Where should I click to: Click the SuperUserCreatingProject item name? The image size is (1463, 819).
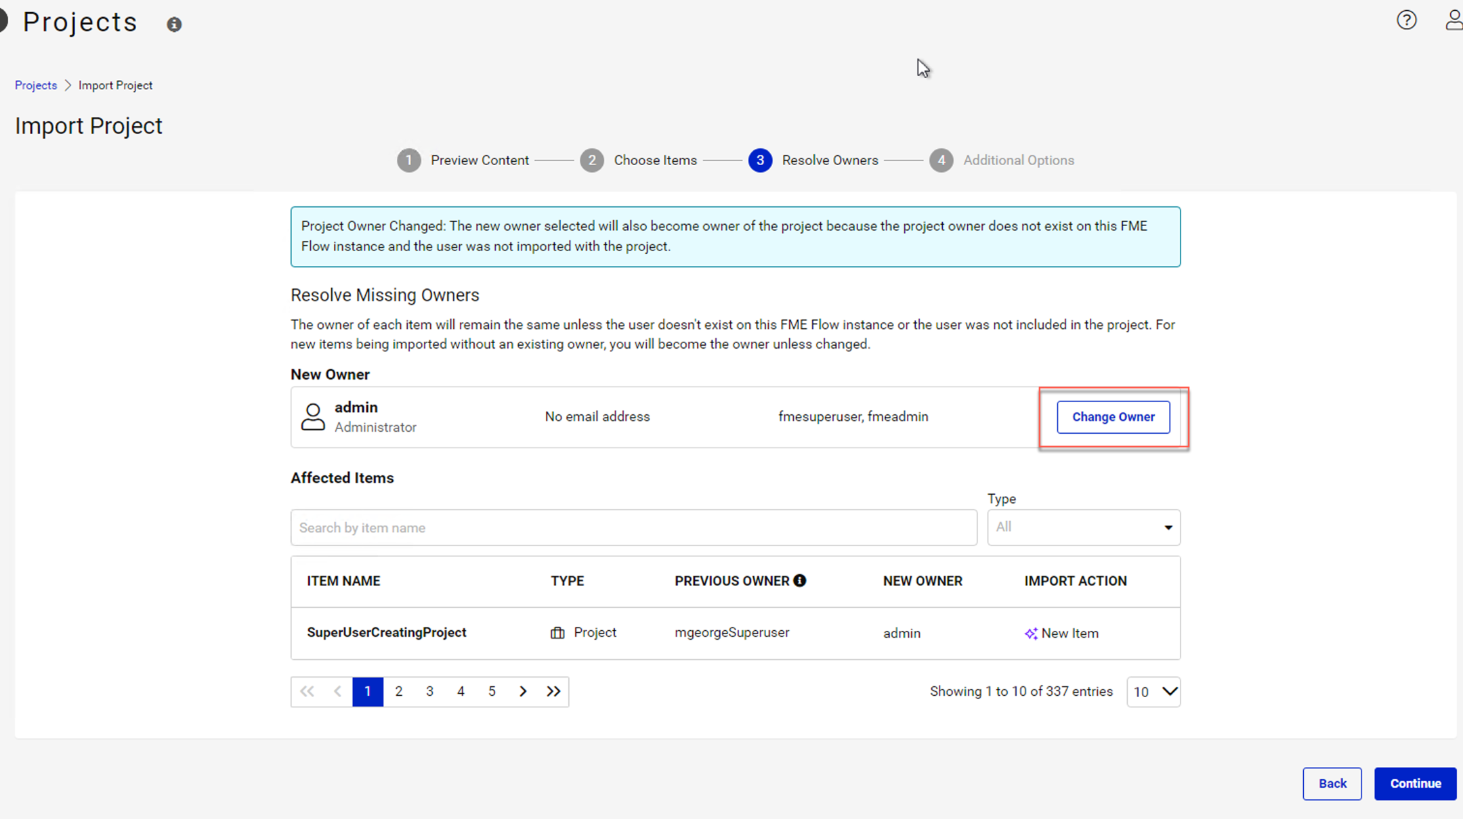pos(387,632)
